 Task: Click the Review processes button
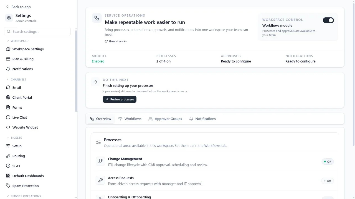click(x=120, y=99)
